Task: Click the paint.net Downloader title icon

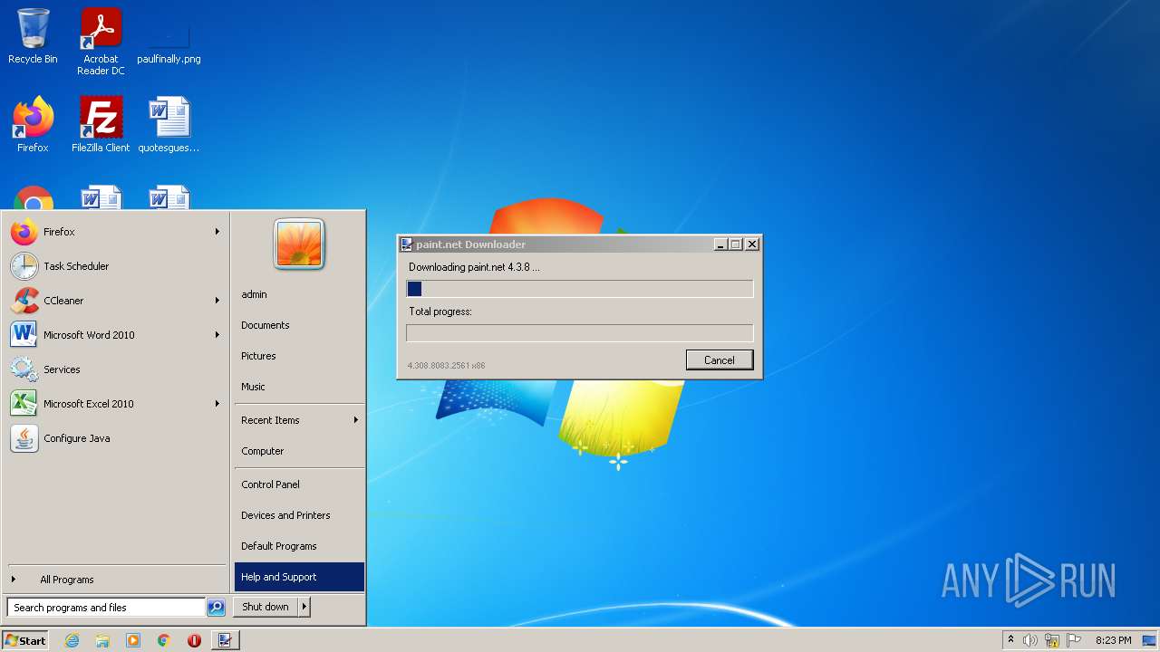Action: (x=407, y=244)
